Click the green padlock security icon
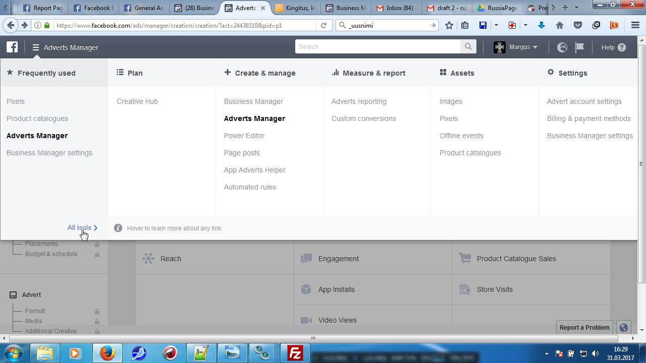 47,25
